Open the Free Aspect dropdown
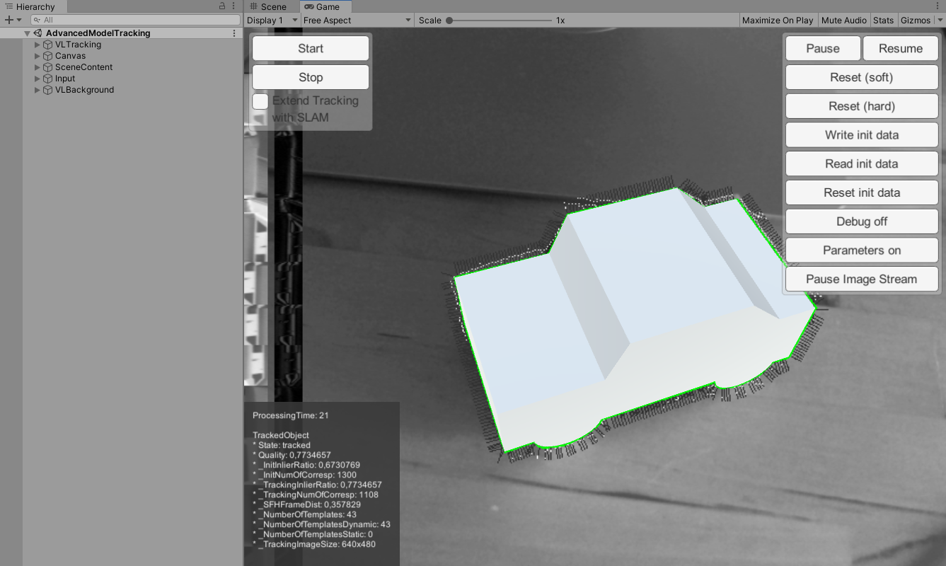This screenshot has width=946, height=566. 357,21
